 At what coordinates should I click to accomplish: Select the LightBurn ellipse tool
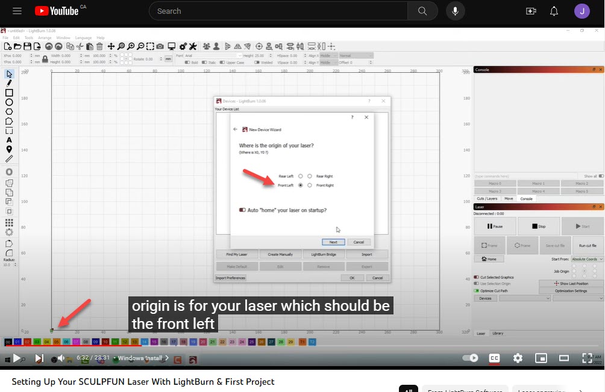(9, 102)
